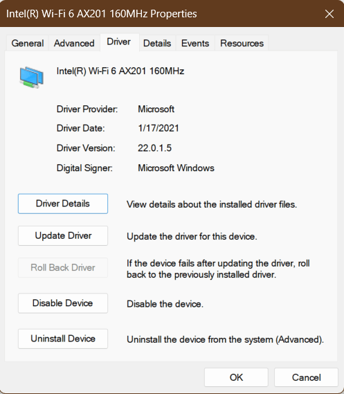344x394 pixels.
Task: Close the Properties dialog with X
Action: (329, 14)
